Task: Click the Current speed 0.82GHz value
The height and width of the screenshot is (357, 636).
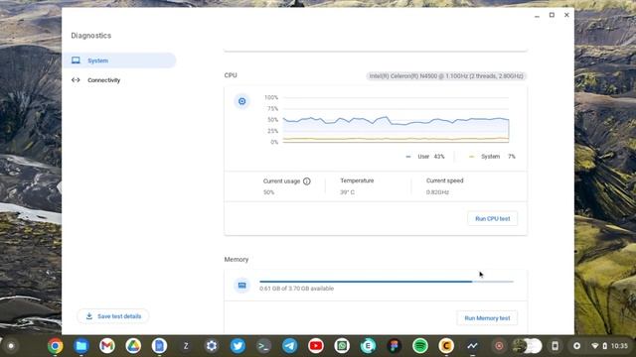Action: click(437, 192)
